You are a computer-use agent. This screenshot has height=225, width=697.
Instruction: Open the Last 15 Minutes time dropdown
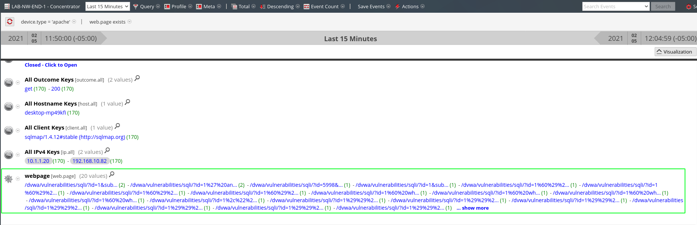tap(108, 6)
